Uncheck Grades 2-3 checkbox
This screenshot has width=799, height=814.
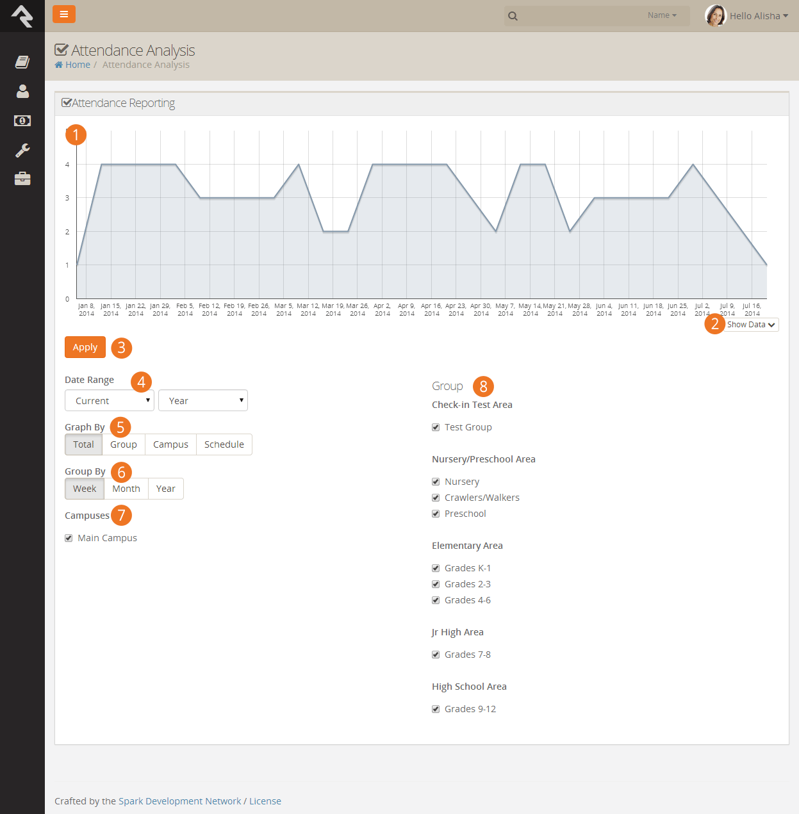point(436,584)
